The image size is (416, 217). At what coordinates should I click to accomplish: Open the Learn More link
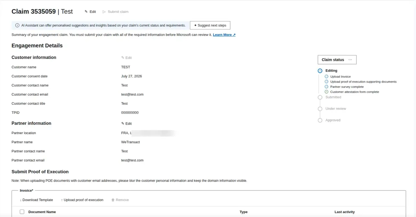coord(224,35)
